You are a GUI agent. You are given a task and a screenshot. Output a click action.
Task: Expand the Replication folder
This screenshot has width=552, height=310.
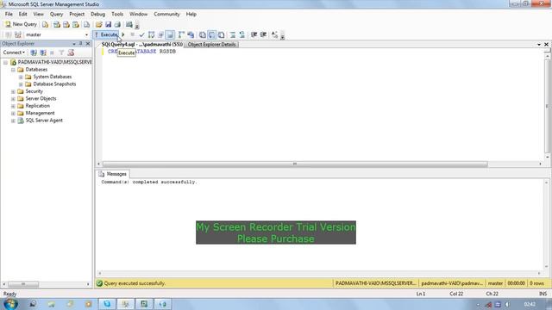pyautogui.click(x=13, y=106)
